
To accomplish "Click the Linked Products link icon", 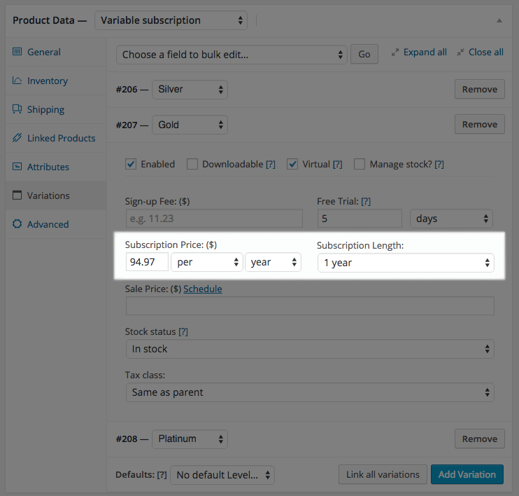I will [x=17, y=137].
